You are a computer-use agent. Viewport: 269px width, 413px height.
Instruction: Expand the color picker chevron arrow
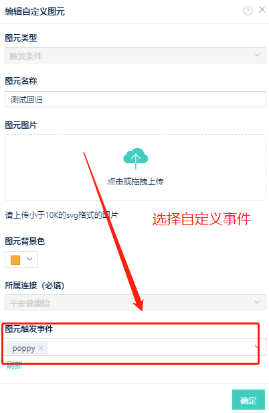[x=29, y=259]
